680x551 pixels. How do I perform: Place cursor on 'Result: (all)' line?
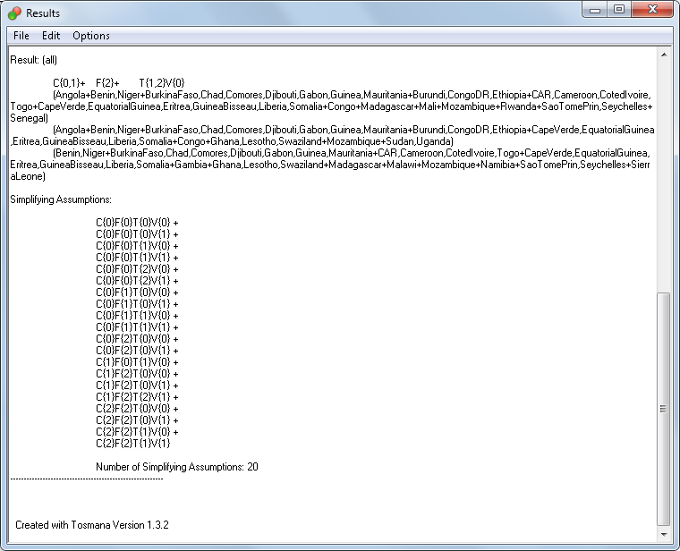37,60
